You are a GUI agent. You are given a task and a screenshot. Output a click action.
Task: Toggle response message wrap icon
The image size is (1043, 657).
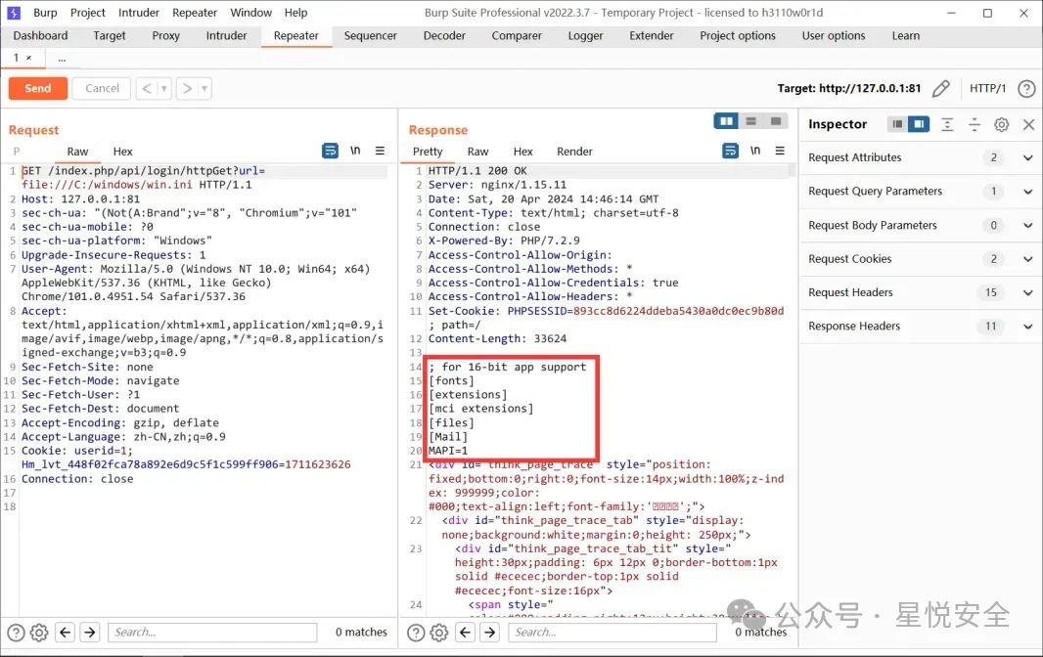coord(730,151)
